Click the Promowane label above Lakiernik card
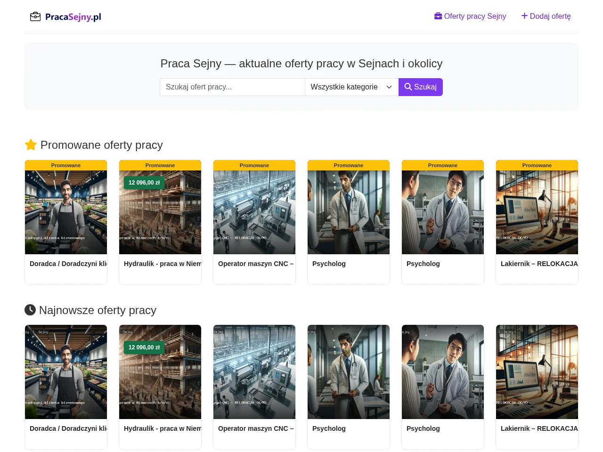 537,165
